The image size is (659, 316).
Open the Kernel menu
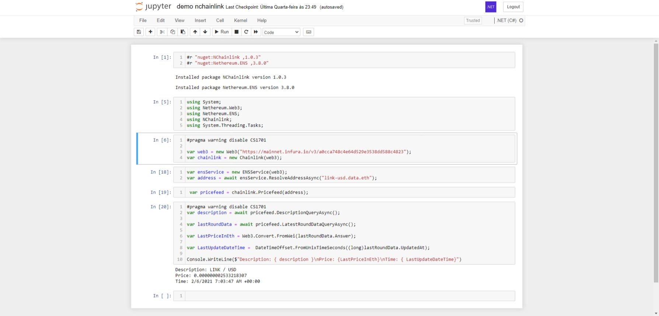[241, 21]
